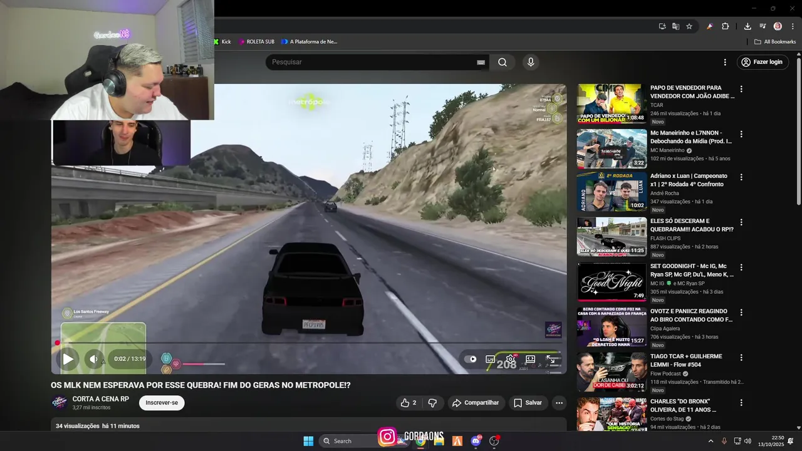The image size is (802, 451).
Task: Save the video with Salvar
Action: (x=528, y=403)
